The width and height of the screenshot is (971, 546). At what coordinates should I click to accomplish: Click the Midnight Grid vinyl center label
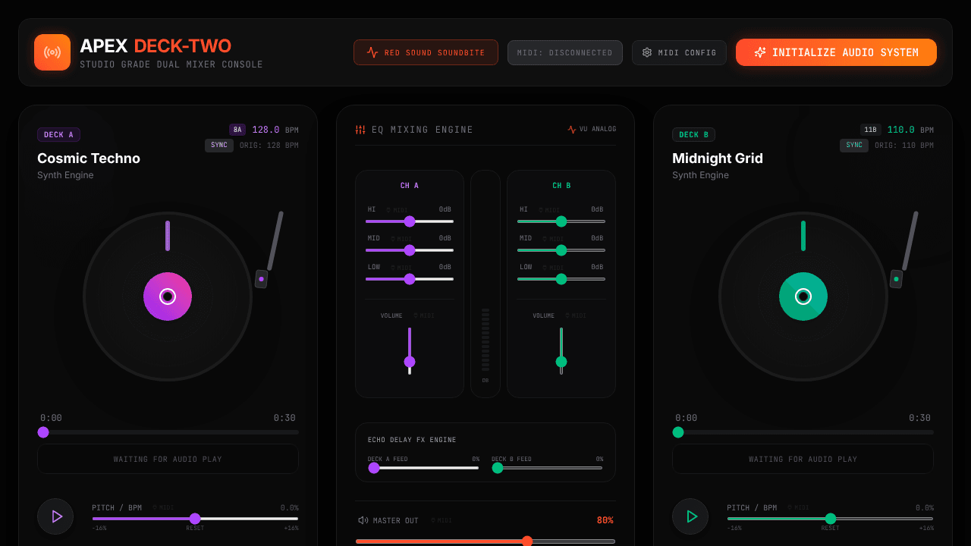pos(803,297)
